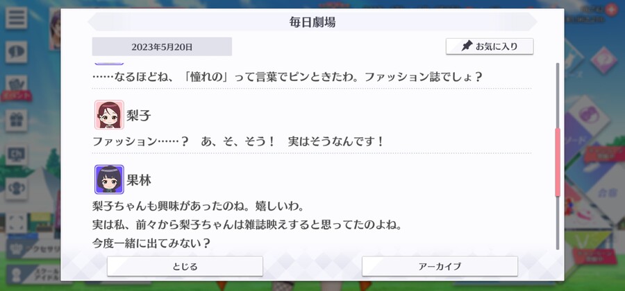Open the hamburger menu icon
The image size is (625, 291).
(x=17, y=17)
